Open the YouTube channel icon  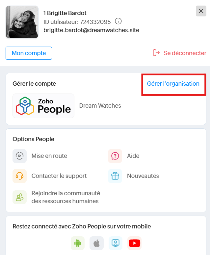[x=134, y=243]
